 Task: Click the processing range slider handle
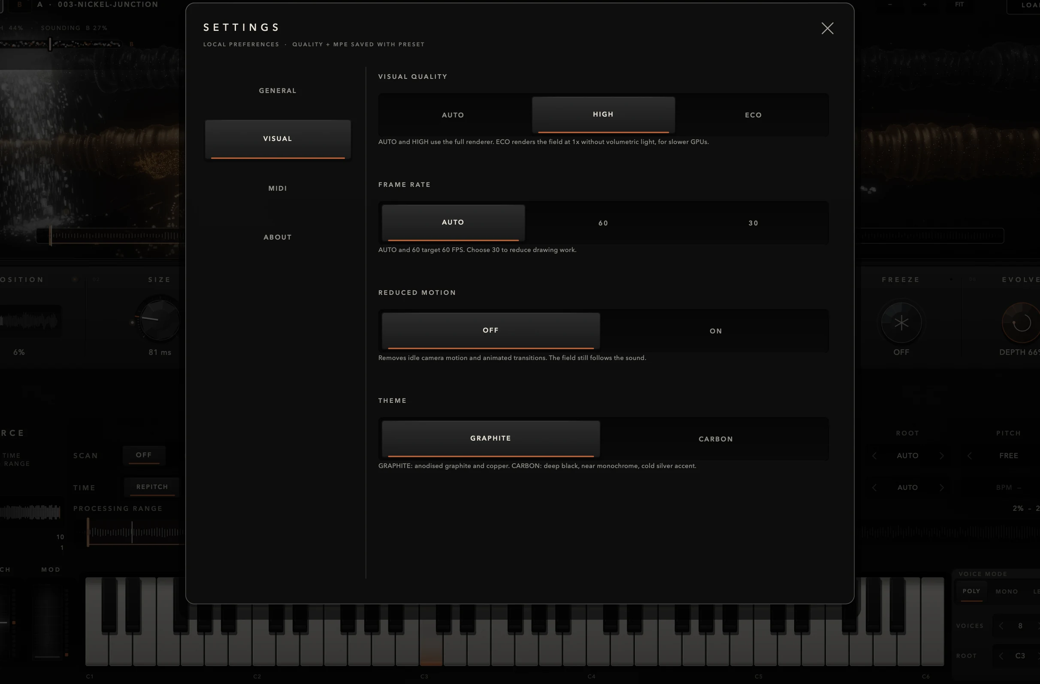[88, 532]
